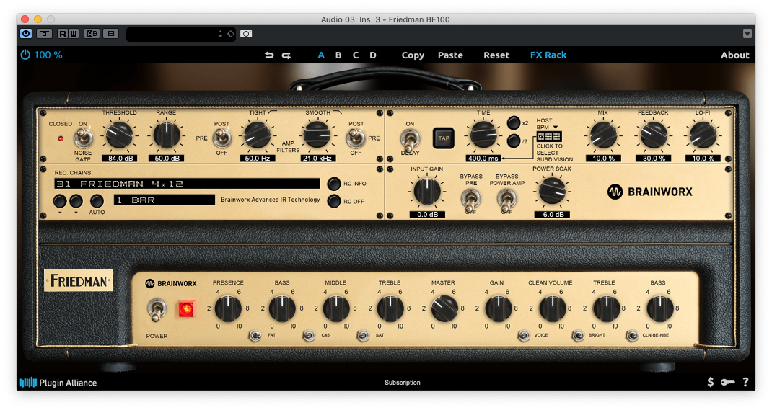
Task: Click the delay time x2 button
Action: click(514, 122)
